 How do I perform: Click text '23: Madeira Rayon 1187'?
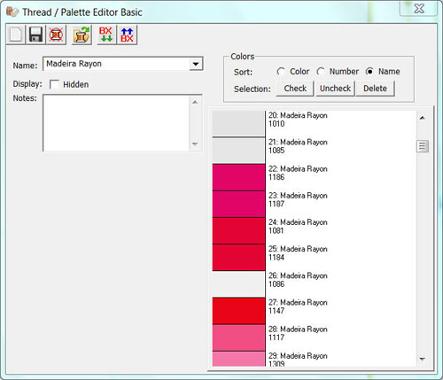(x=298, y=199)
